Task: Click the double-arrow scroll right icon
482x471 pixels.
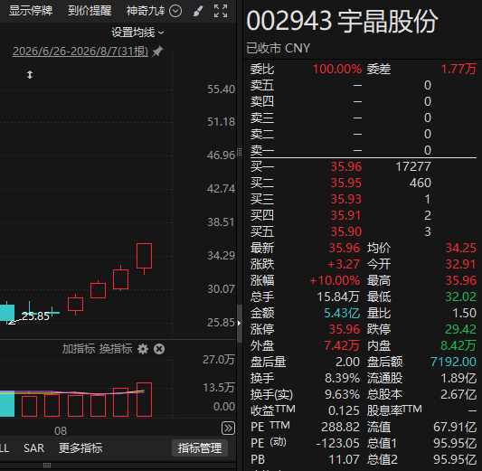Action: [x=228, y=428]
